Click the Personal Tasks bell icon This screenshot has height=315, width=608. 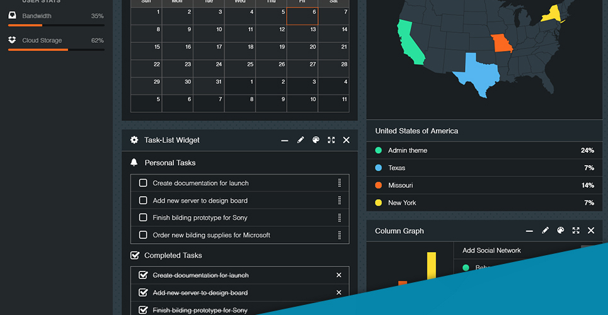pyautogui.click(x=134, y=163)
